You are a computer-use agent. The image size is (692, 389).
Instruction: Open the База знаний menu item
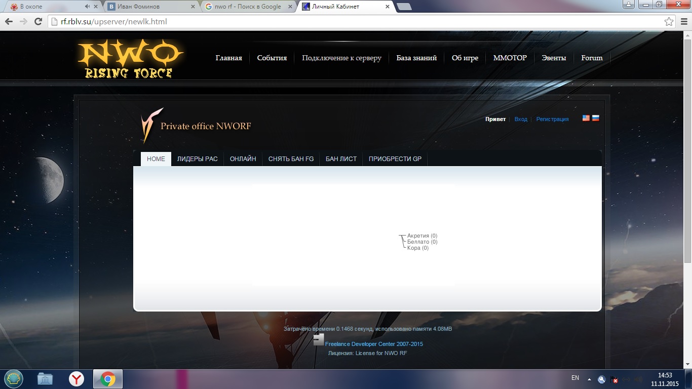click(416, 58)
